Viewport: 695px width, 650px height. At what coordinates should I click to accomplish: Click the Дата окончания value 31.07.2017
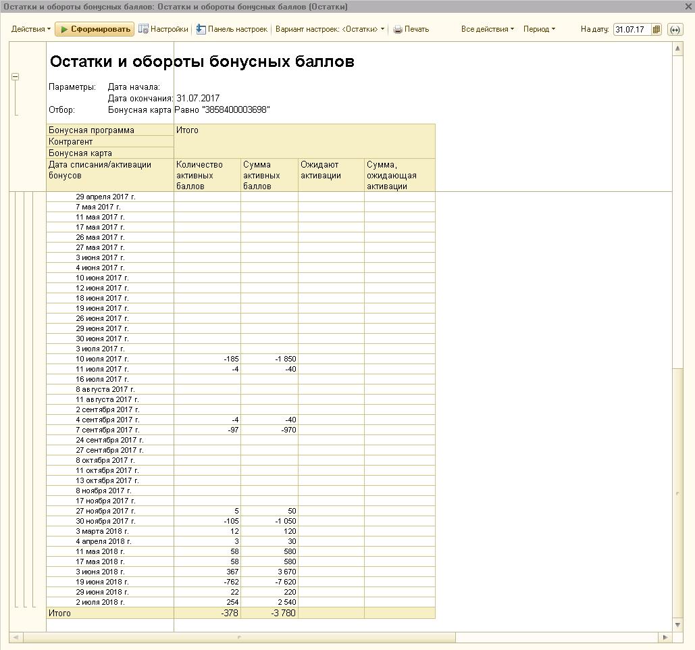pyautogui.click(x=198, y=99)
